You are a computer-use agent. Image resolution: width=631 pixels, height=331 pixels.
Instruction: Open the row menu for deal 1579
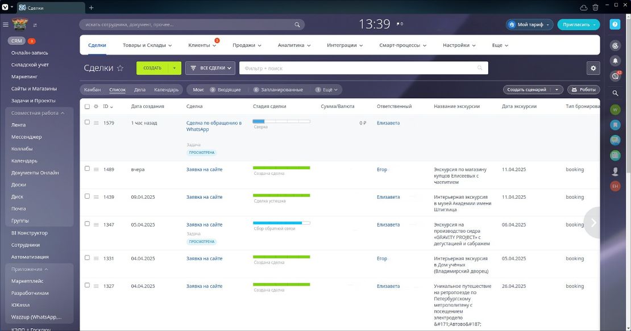click(x=96, y=123)
